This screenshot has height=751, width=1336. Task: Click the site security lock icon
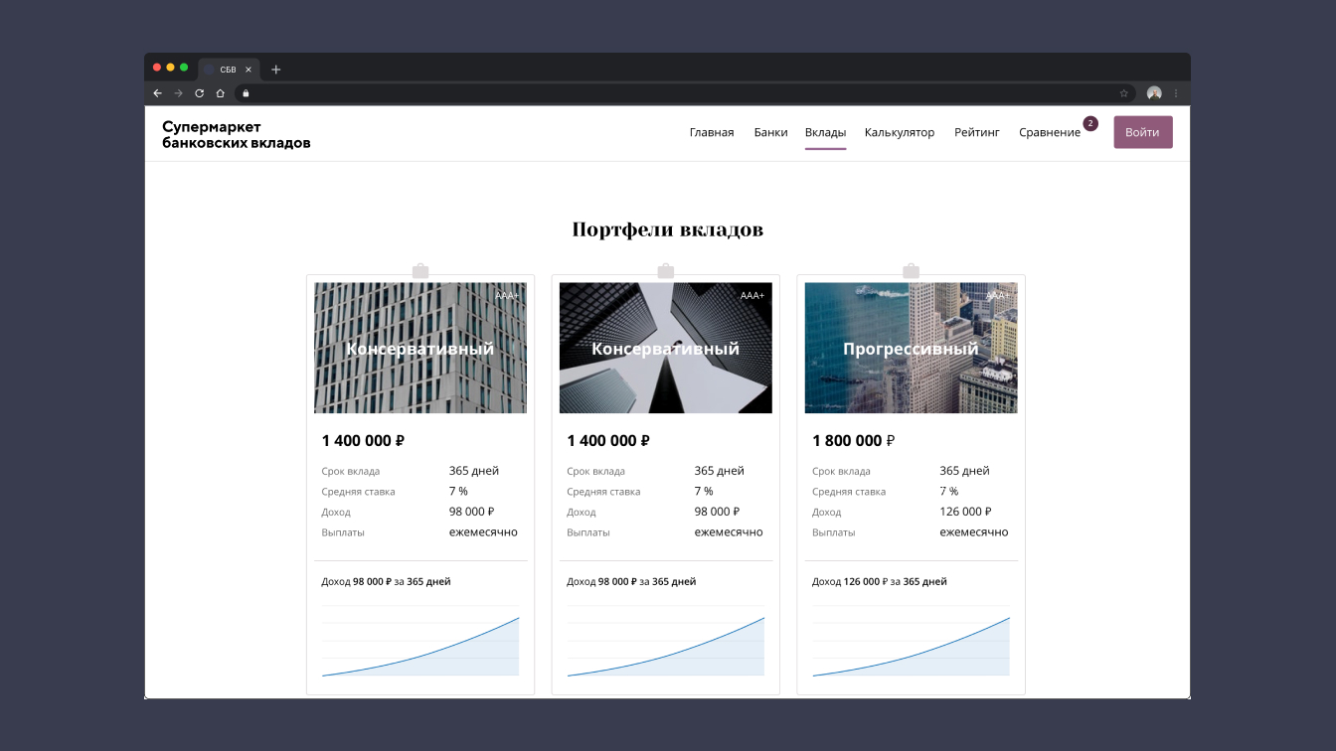pyautogui.click(x=246, y=93)
